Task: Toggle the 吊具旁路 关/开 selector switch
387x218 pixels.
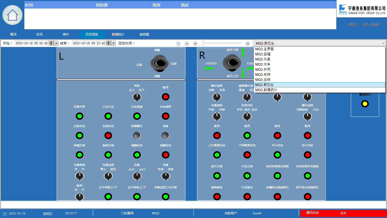Action: pos(79,176)
